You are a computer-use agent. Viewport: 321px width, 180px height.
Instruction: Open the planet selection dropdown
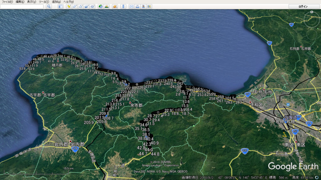point(115,6)
